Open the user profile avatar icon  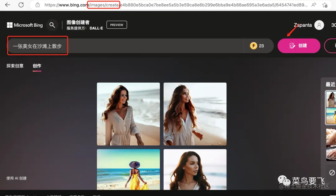319,25
